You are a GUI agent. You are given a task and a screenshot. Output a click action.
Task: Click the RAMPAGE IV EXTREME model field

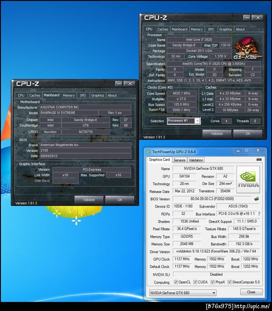pos(69,113)
